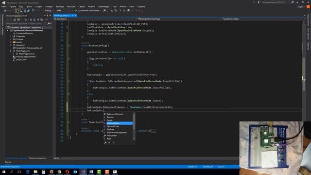Start debugging on Удаленный компьютер

pos(87,11)
